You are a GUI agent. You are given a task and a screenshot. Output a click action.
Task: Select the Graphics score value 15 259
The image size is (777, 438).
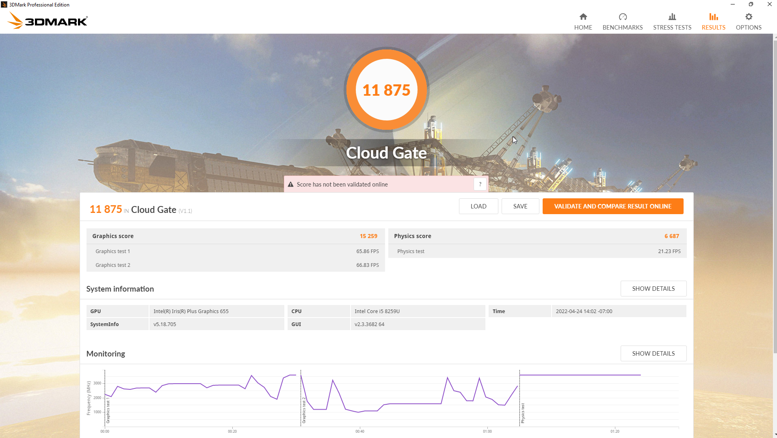tap(368, 236)
